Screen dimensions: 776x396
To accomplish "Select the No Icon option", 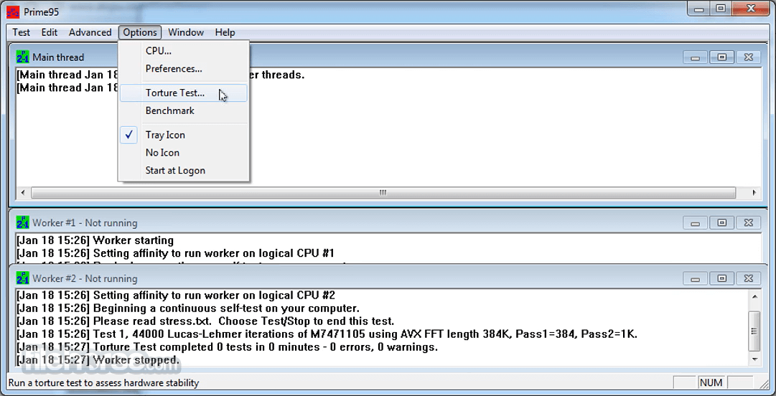I will 183,153.
